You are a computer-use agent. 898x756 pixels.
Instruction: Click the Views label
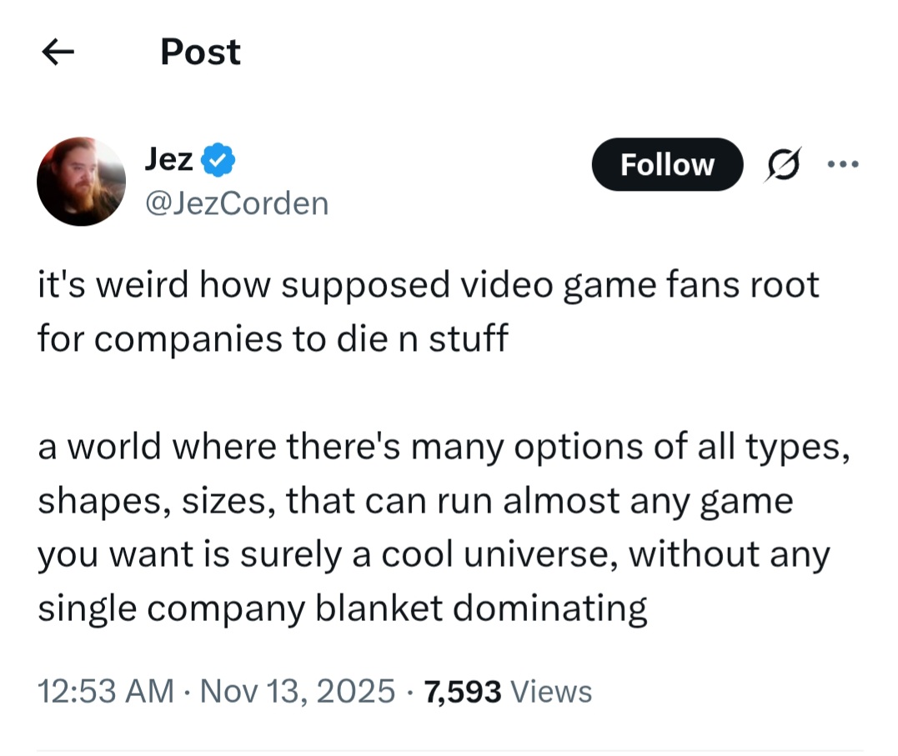coord(551,691)
